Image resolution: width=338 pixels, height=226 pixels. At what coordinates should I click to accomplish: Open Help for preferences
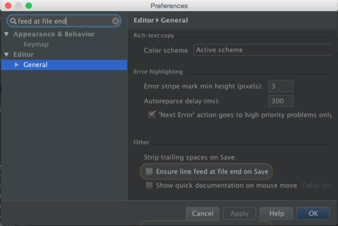[x=277, y=214]
